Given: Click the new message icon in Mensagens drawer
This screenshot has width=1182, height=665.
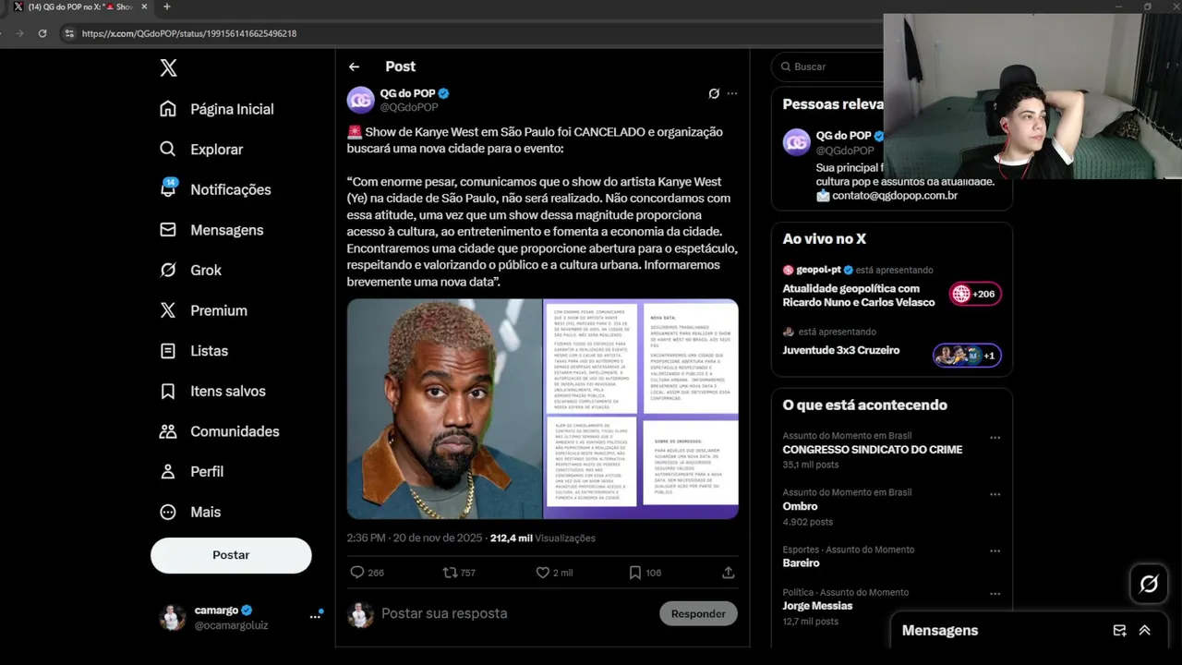Looking at the screenshot, I should [1119, 630].
